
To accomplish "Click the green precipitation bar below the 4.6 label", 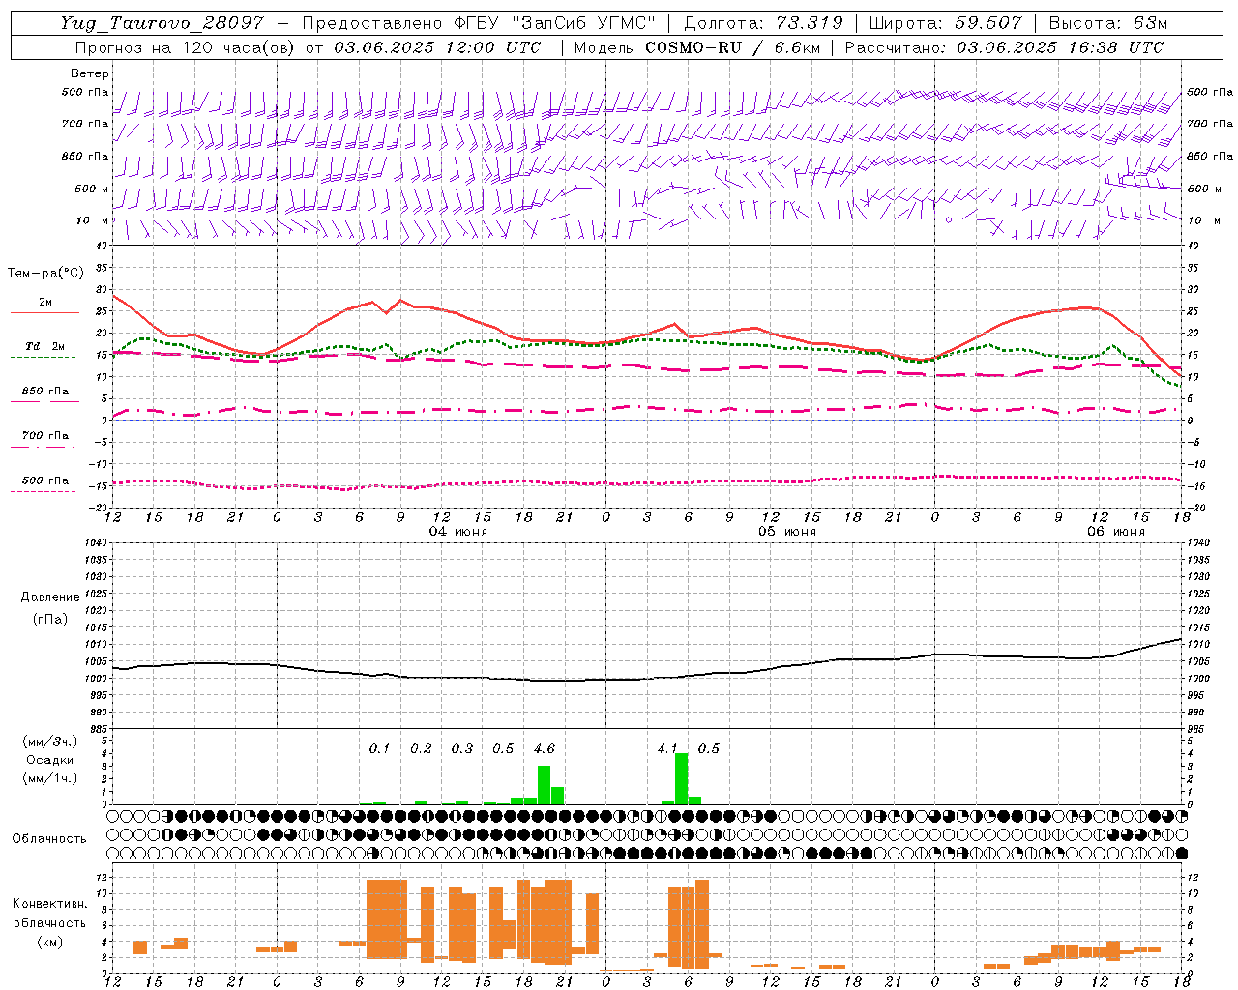I will (x=544, y=785).
